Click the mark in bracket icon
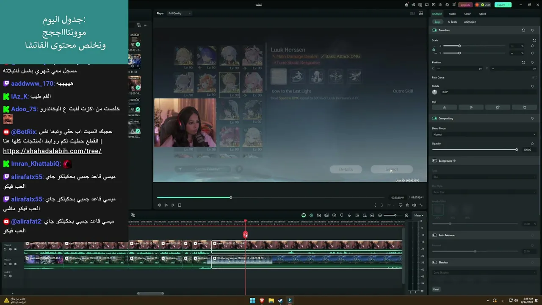 pyautogui.click(x=375, y=205)
